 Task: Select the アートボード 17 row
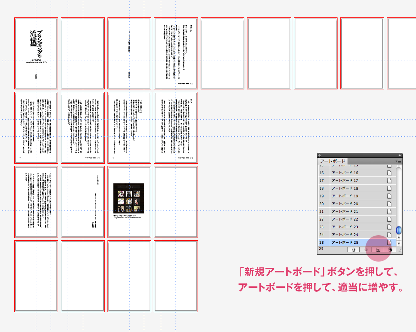[x=357, y=181]
